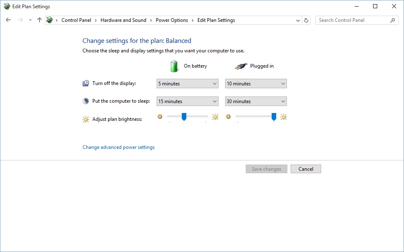Click the Plugged in brightness slider thumb
The width and height of the screenshot is (404, 252).
click(x=274, y=117)
